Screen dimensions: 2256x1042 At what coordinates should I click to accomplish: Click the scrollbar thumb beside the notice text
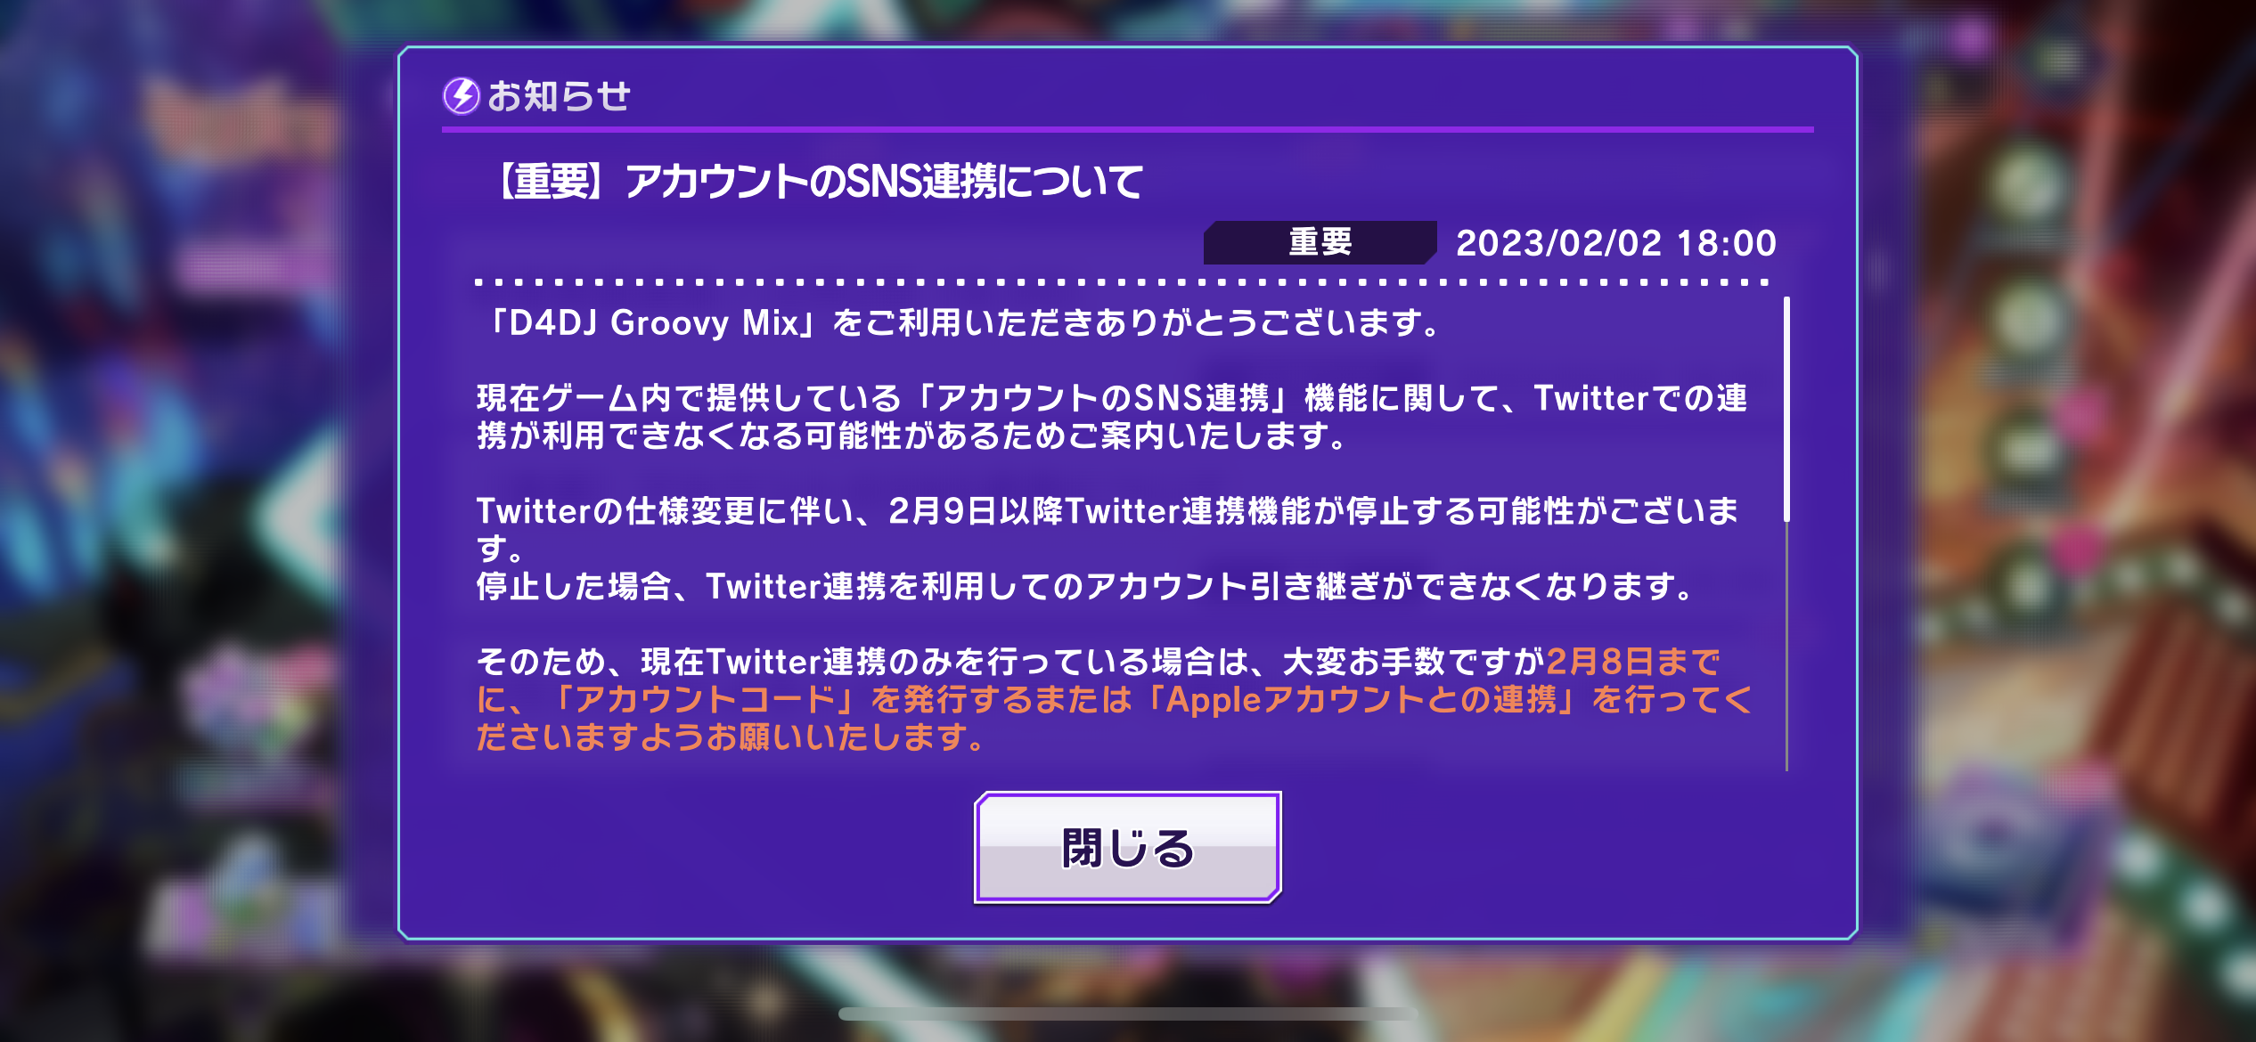(1786, 410)
